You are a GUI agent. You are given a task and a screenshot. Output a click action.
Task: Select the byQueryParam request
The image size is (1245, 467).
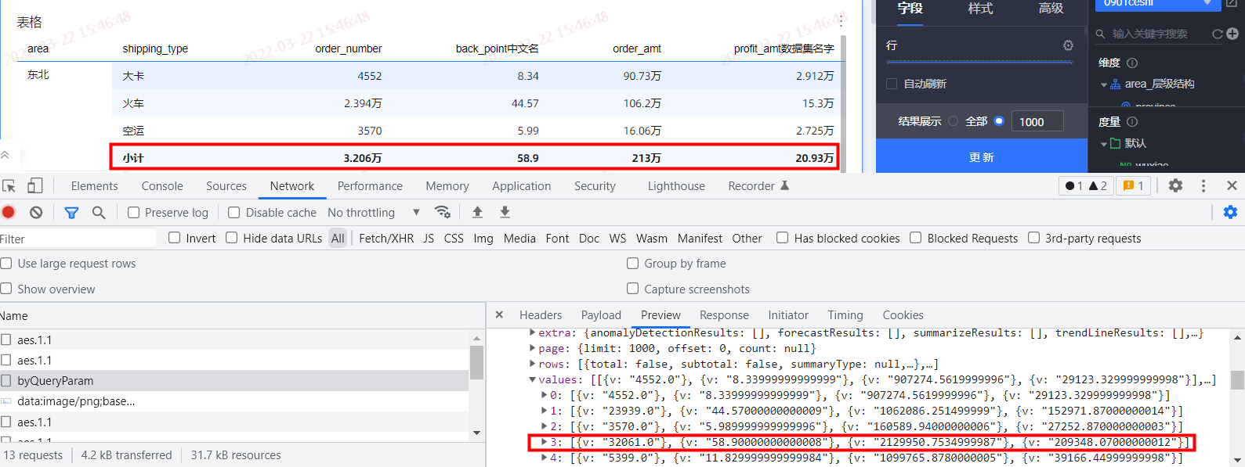tap(56, 381)
